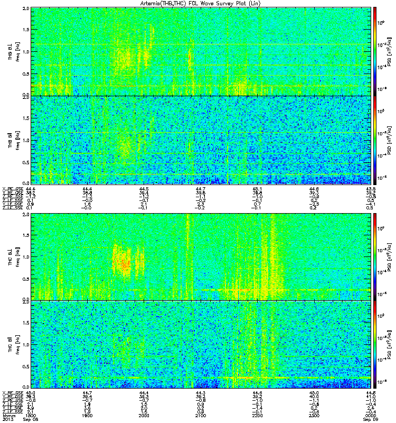Image resolution: width=396 pixels, height=423 pixels.
Task: Click the 1800 time axis label
Action: coord(31,416)
